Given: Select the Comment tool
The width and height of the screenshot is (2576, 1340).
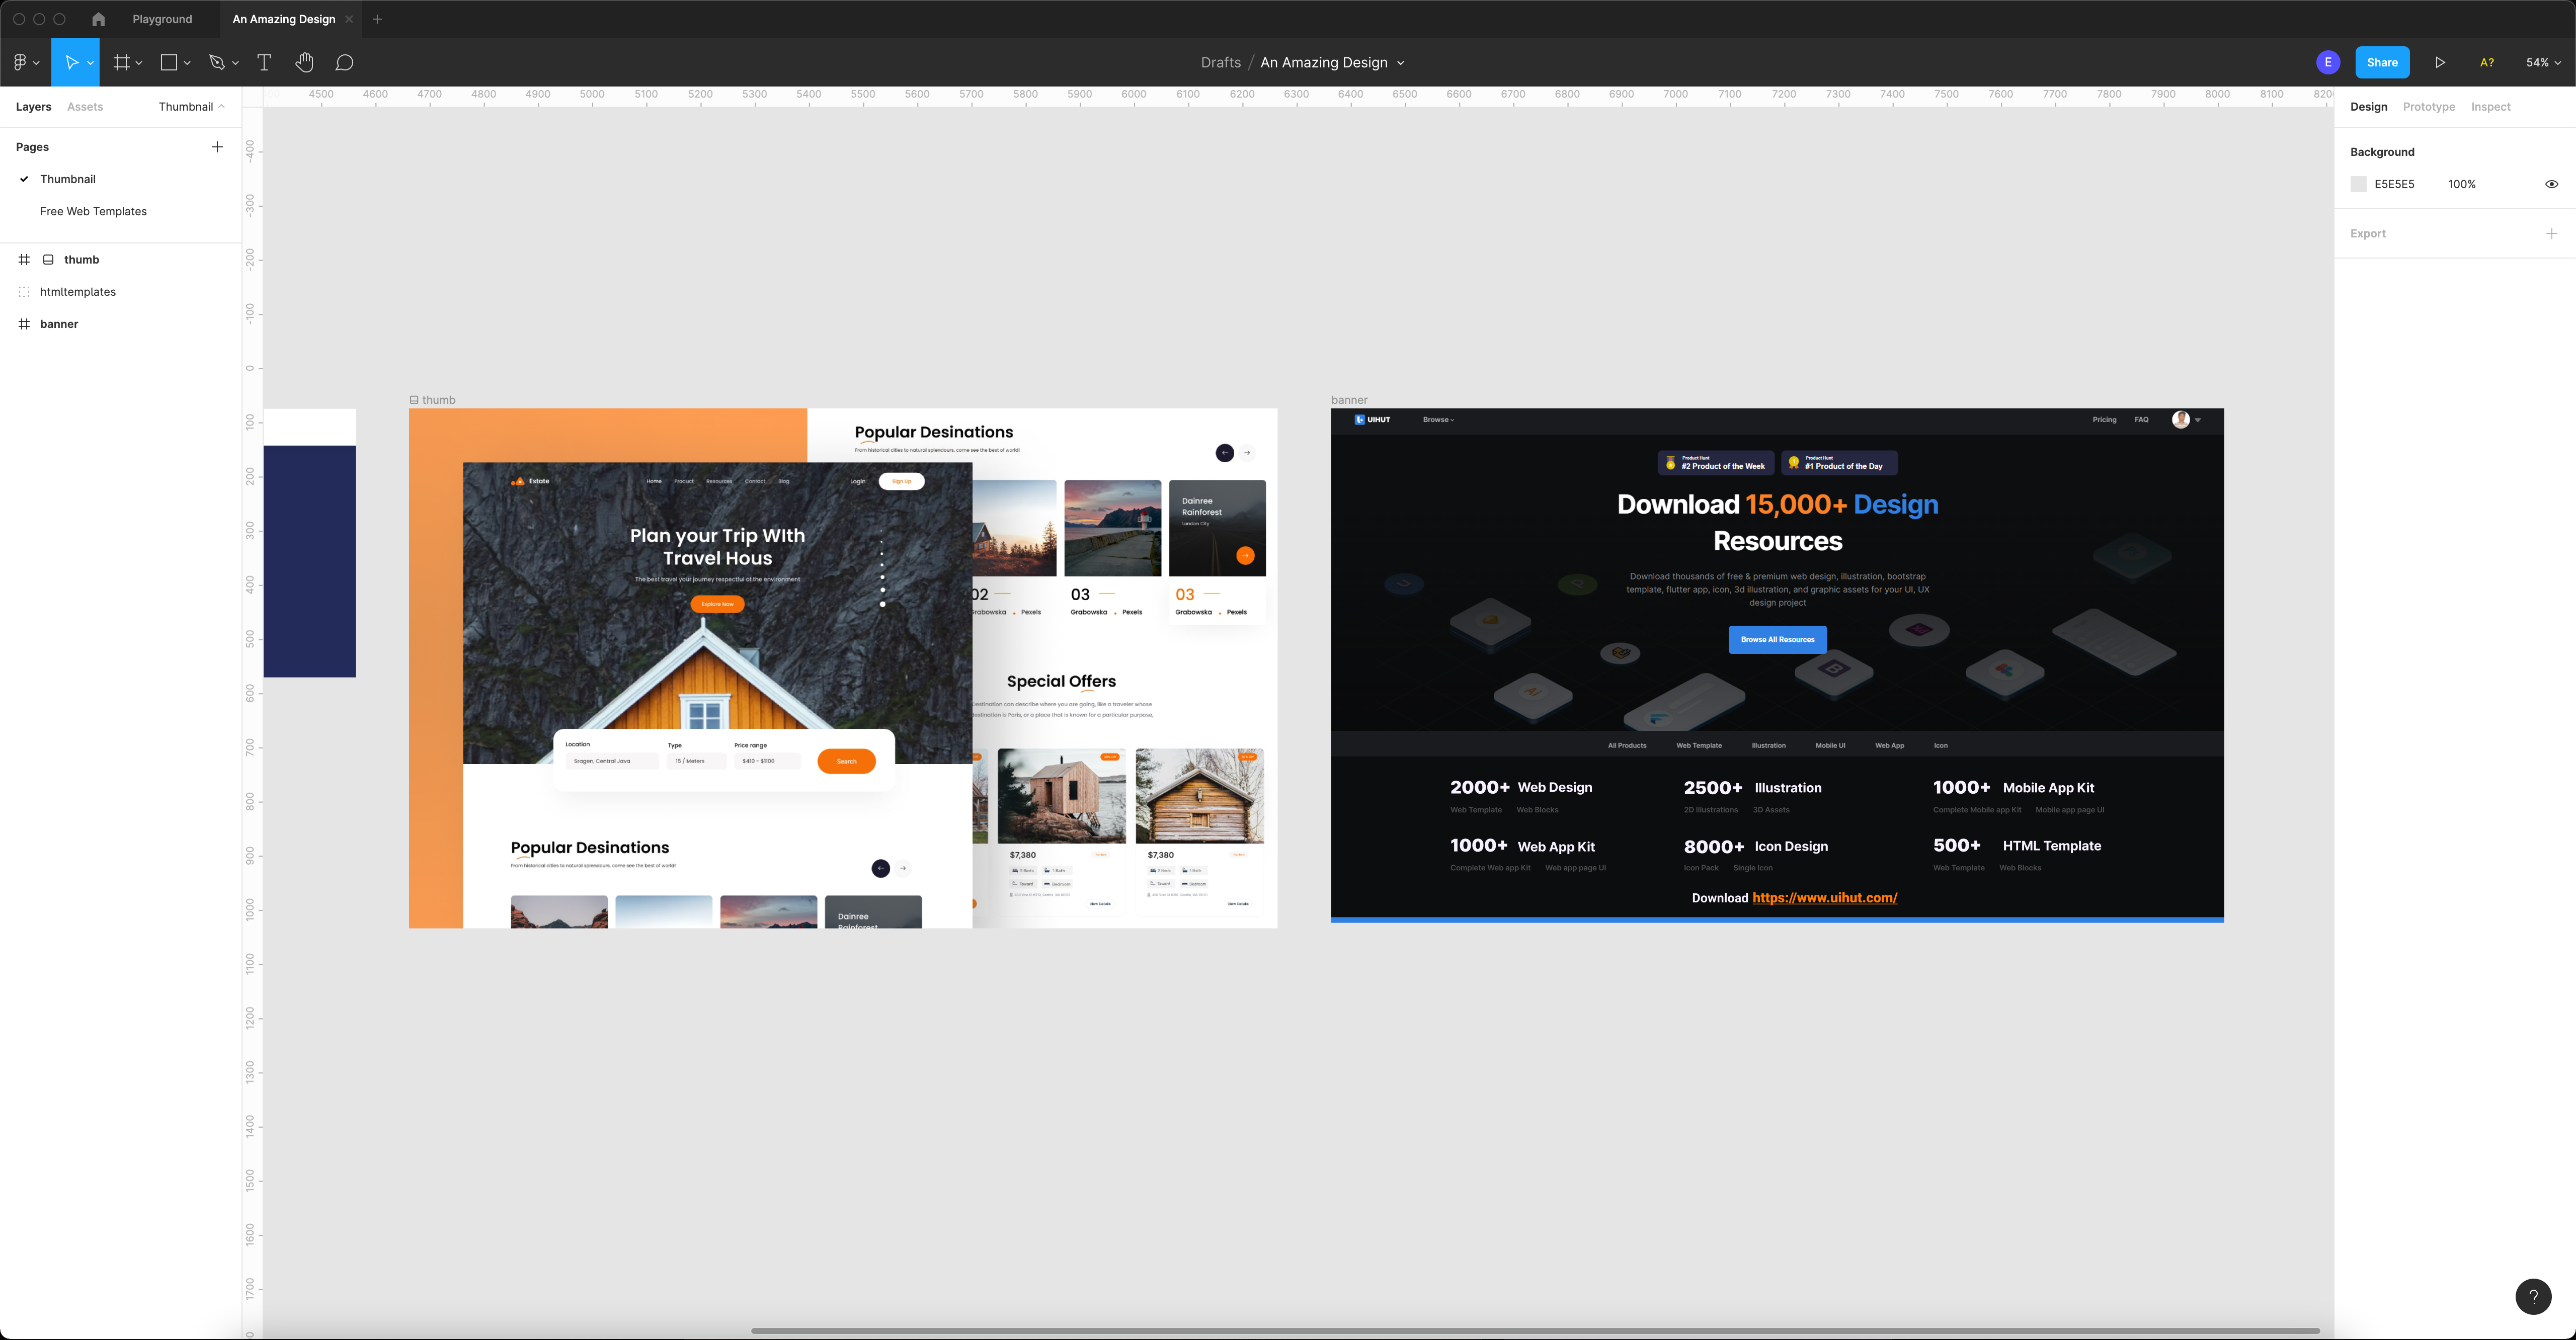Looking at the screenshot, I should coord(344,62).
